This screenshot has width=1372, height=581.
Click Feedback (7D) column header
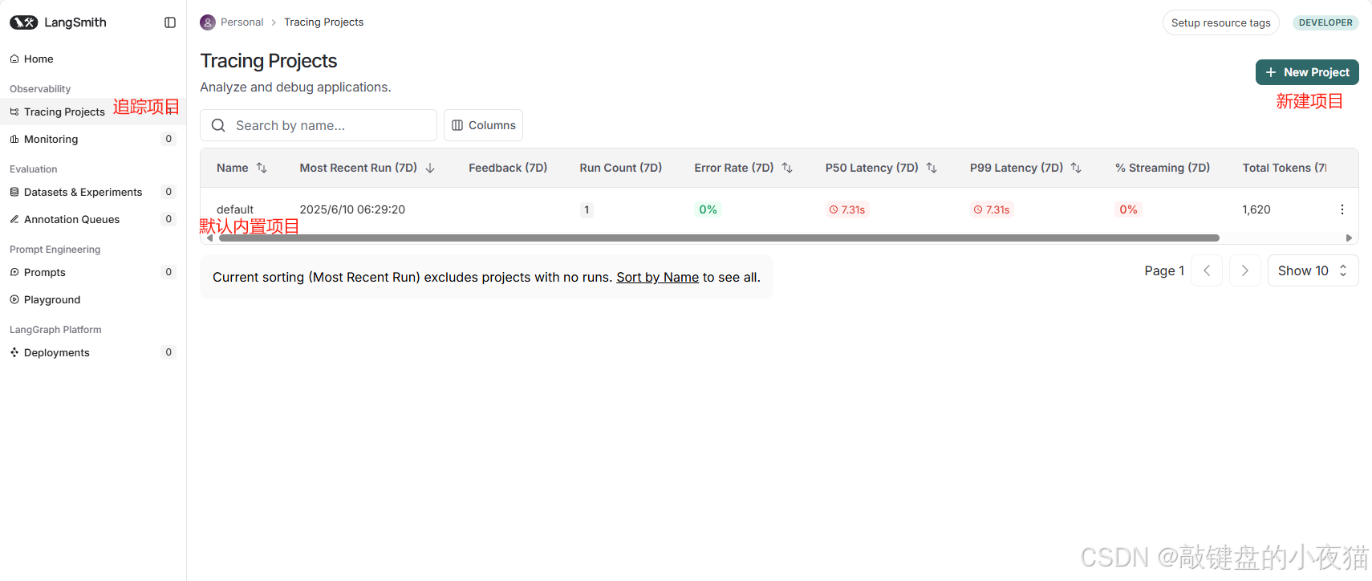tap(508, 168)
